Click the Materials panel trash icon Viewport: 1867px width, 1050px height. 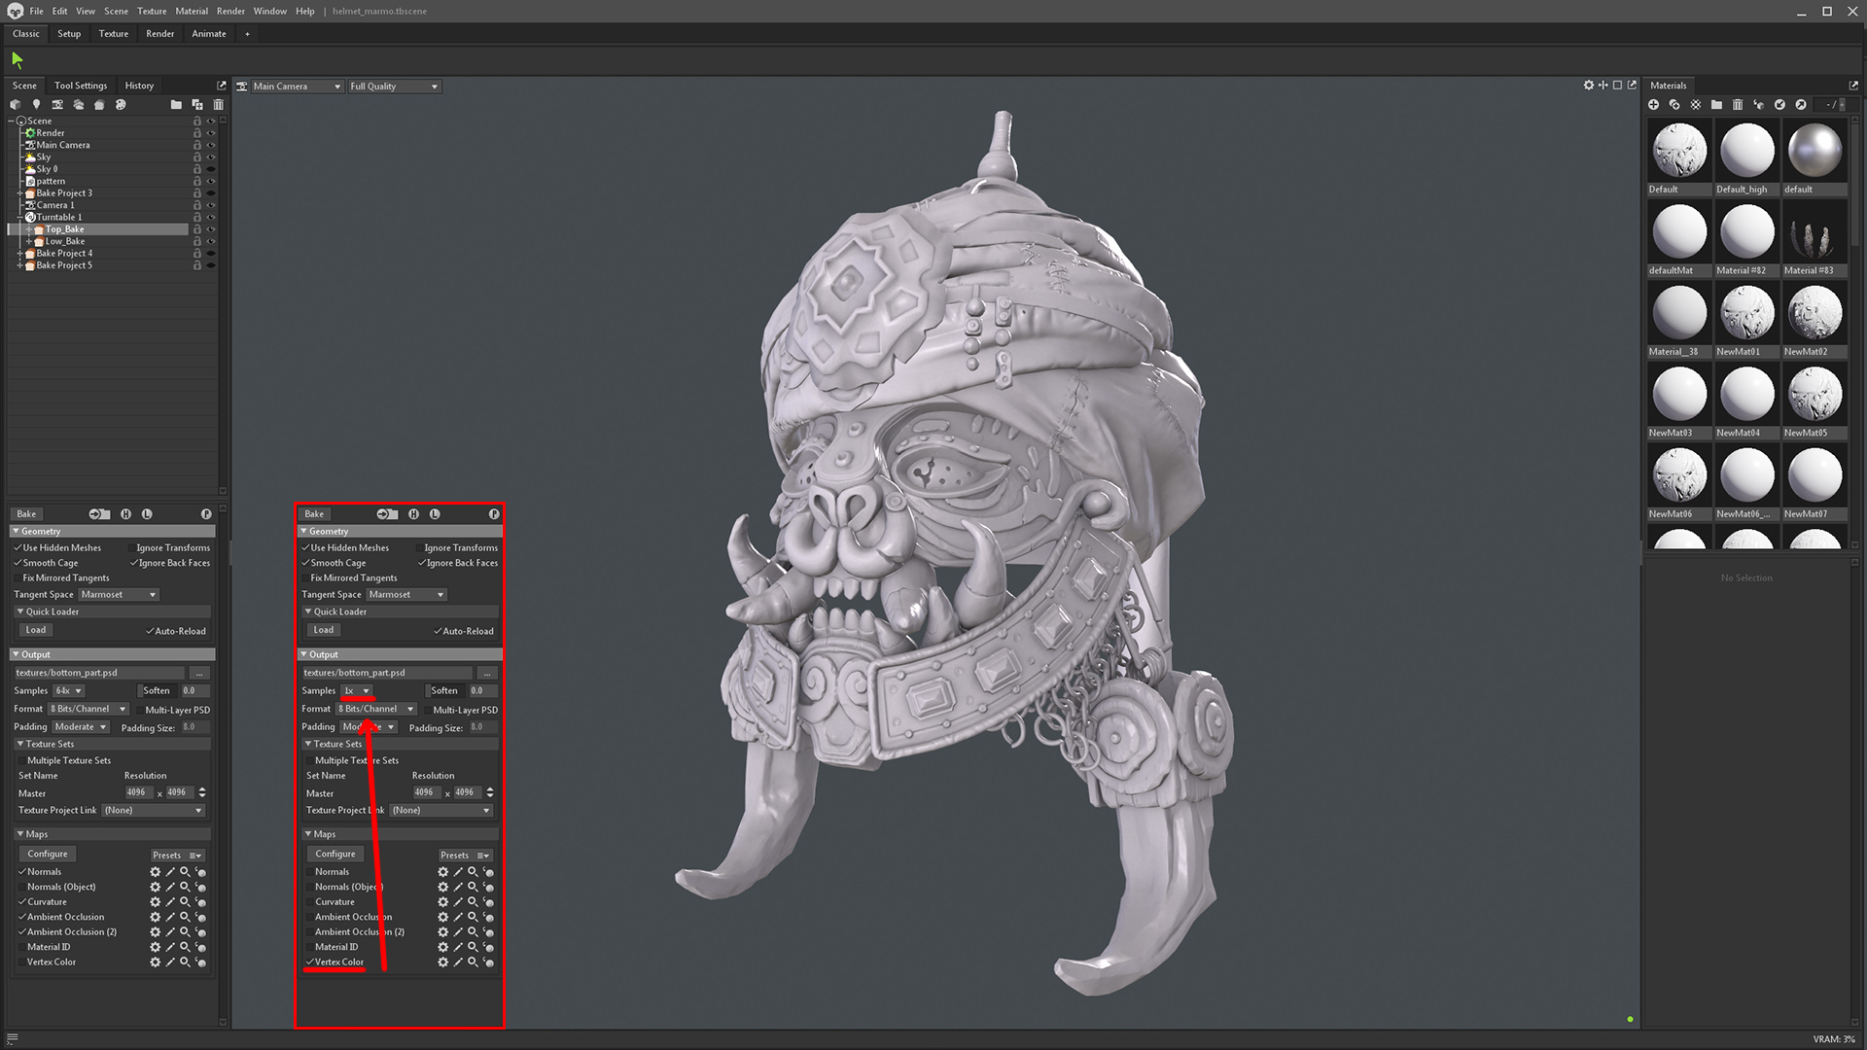pyautogui.click(x=1738, y=104)
